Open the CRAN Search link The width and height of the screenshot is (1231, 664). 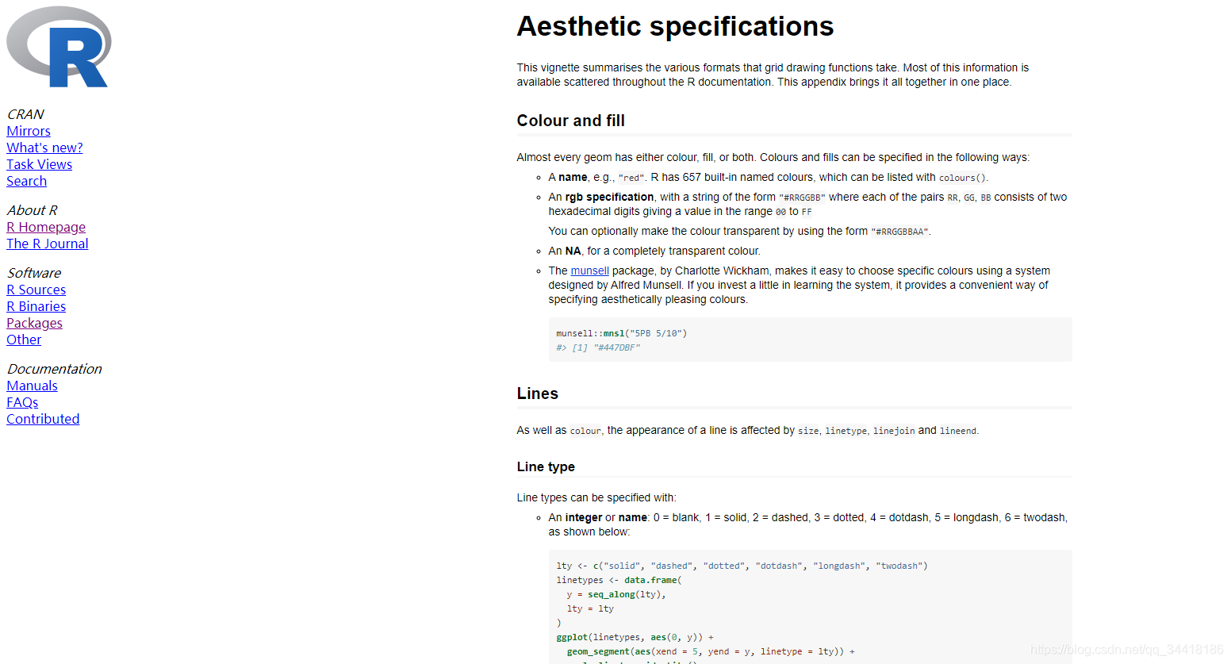(x=27, y=181)
